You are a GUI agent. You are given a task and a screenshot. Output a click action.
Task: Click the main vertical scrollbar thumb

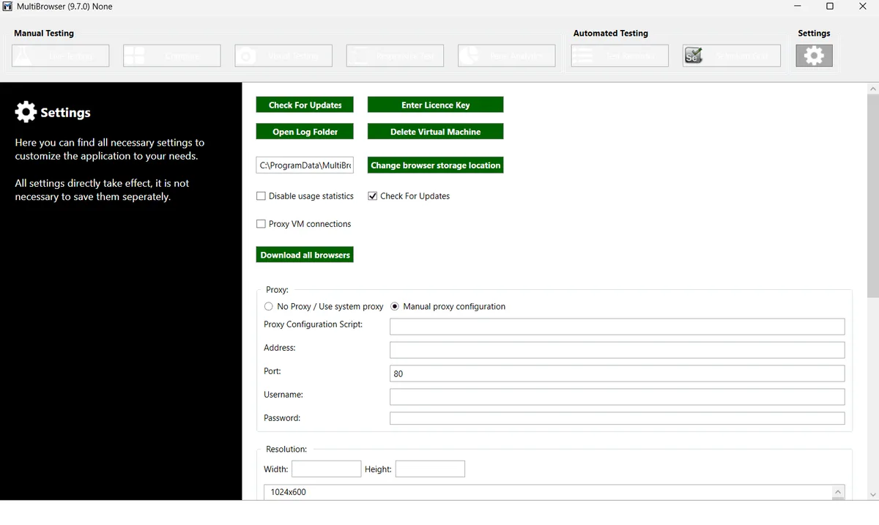(872, 196)
